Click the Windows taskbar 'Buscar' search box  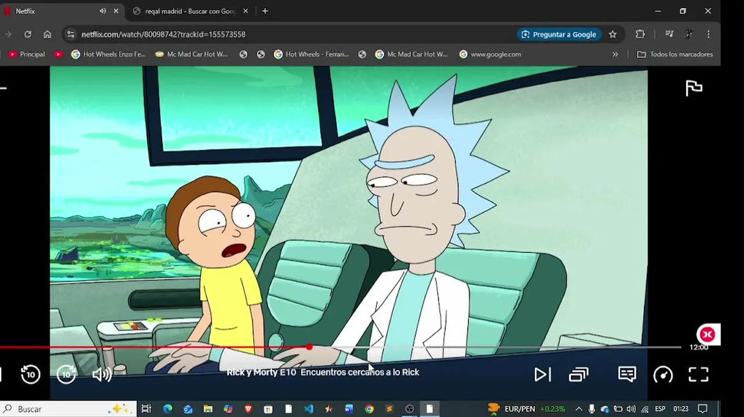pyautogui.click(x=68, y=409)
